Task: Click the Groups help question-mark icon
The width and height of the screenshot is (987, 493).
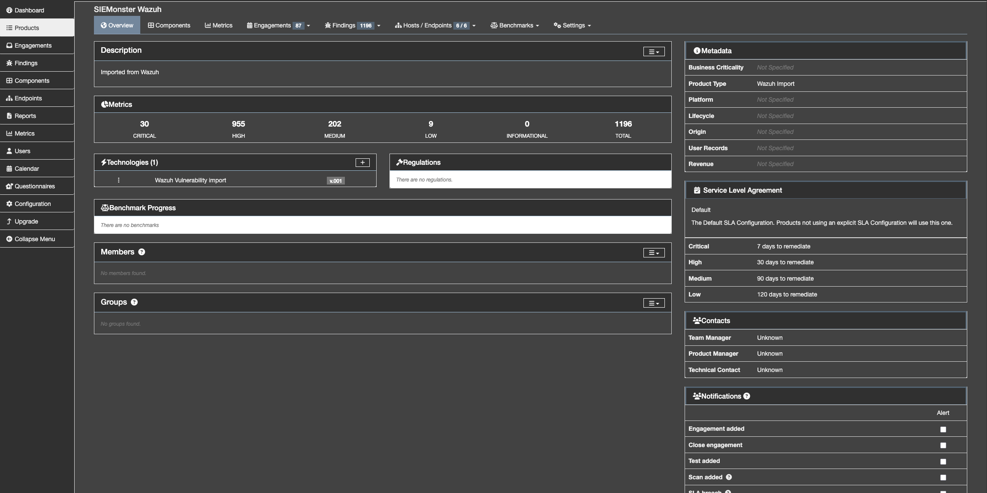Action: coord(134,302)
